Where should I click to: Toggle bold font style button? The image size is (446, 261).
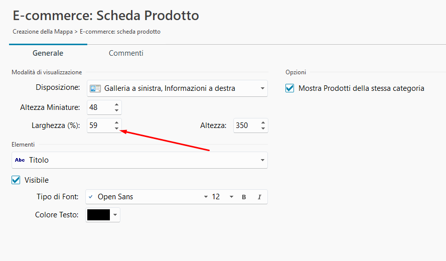click(x=244, y=197)
